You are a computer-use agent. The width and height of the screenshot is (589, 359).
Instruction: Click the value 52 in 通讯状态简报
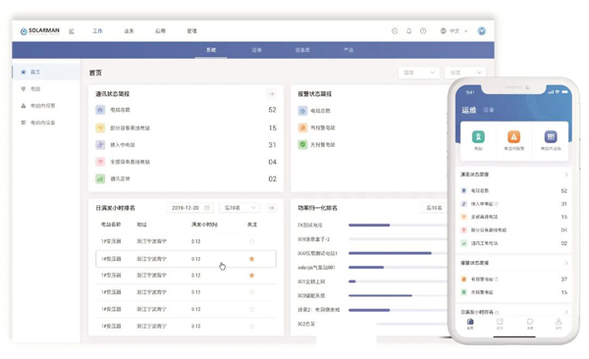[x=272, y=110]
